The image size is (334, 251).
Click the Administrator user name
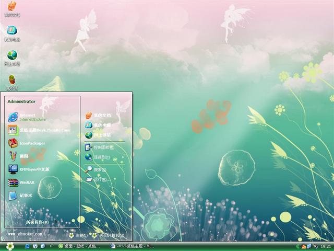pyautogui.click(x=21, y=101)
